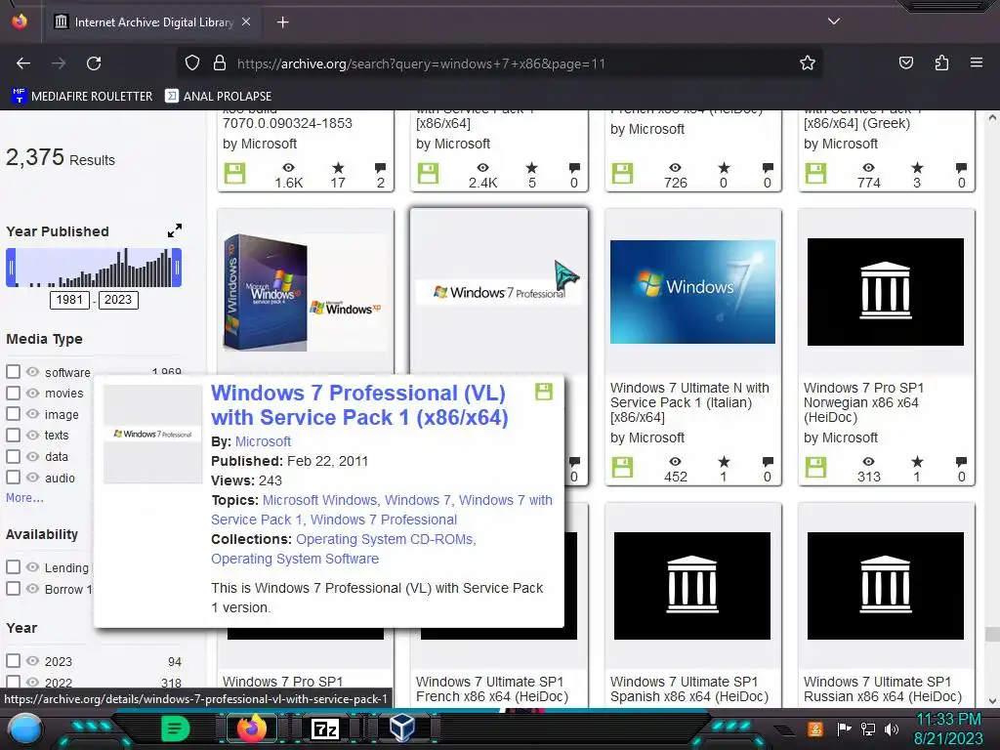Close the Internet Archive tab

pos(246,22)
